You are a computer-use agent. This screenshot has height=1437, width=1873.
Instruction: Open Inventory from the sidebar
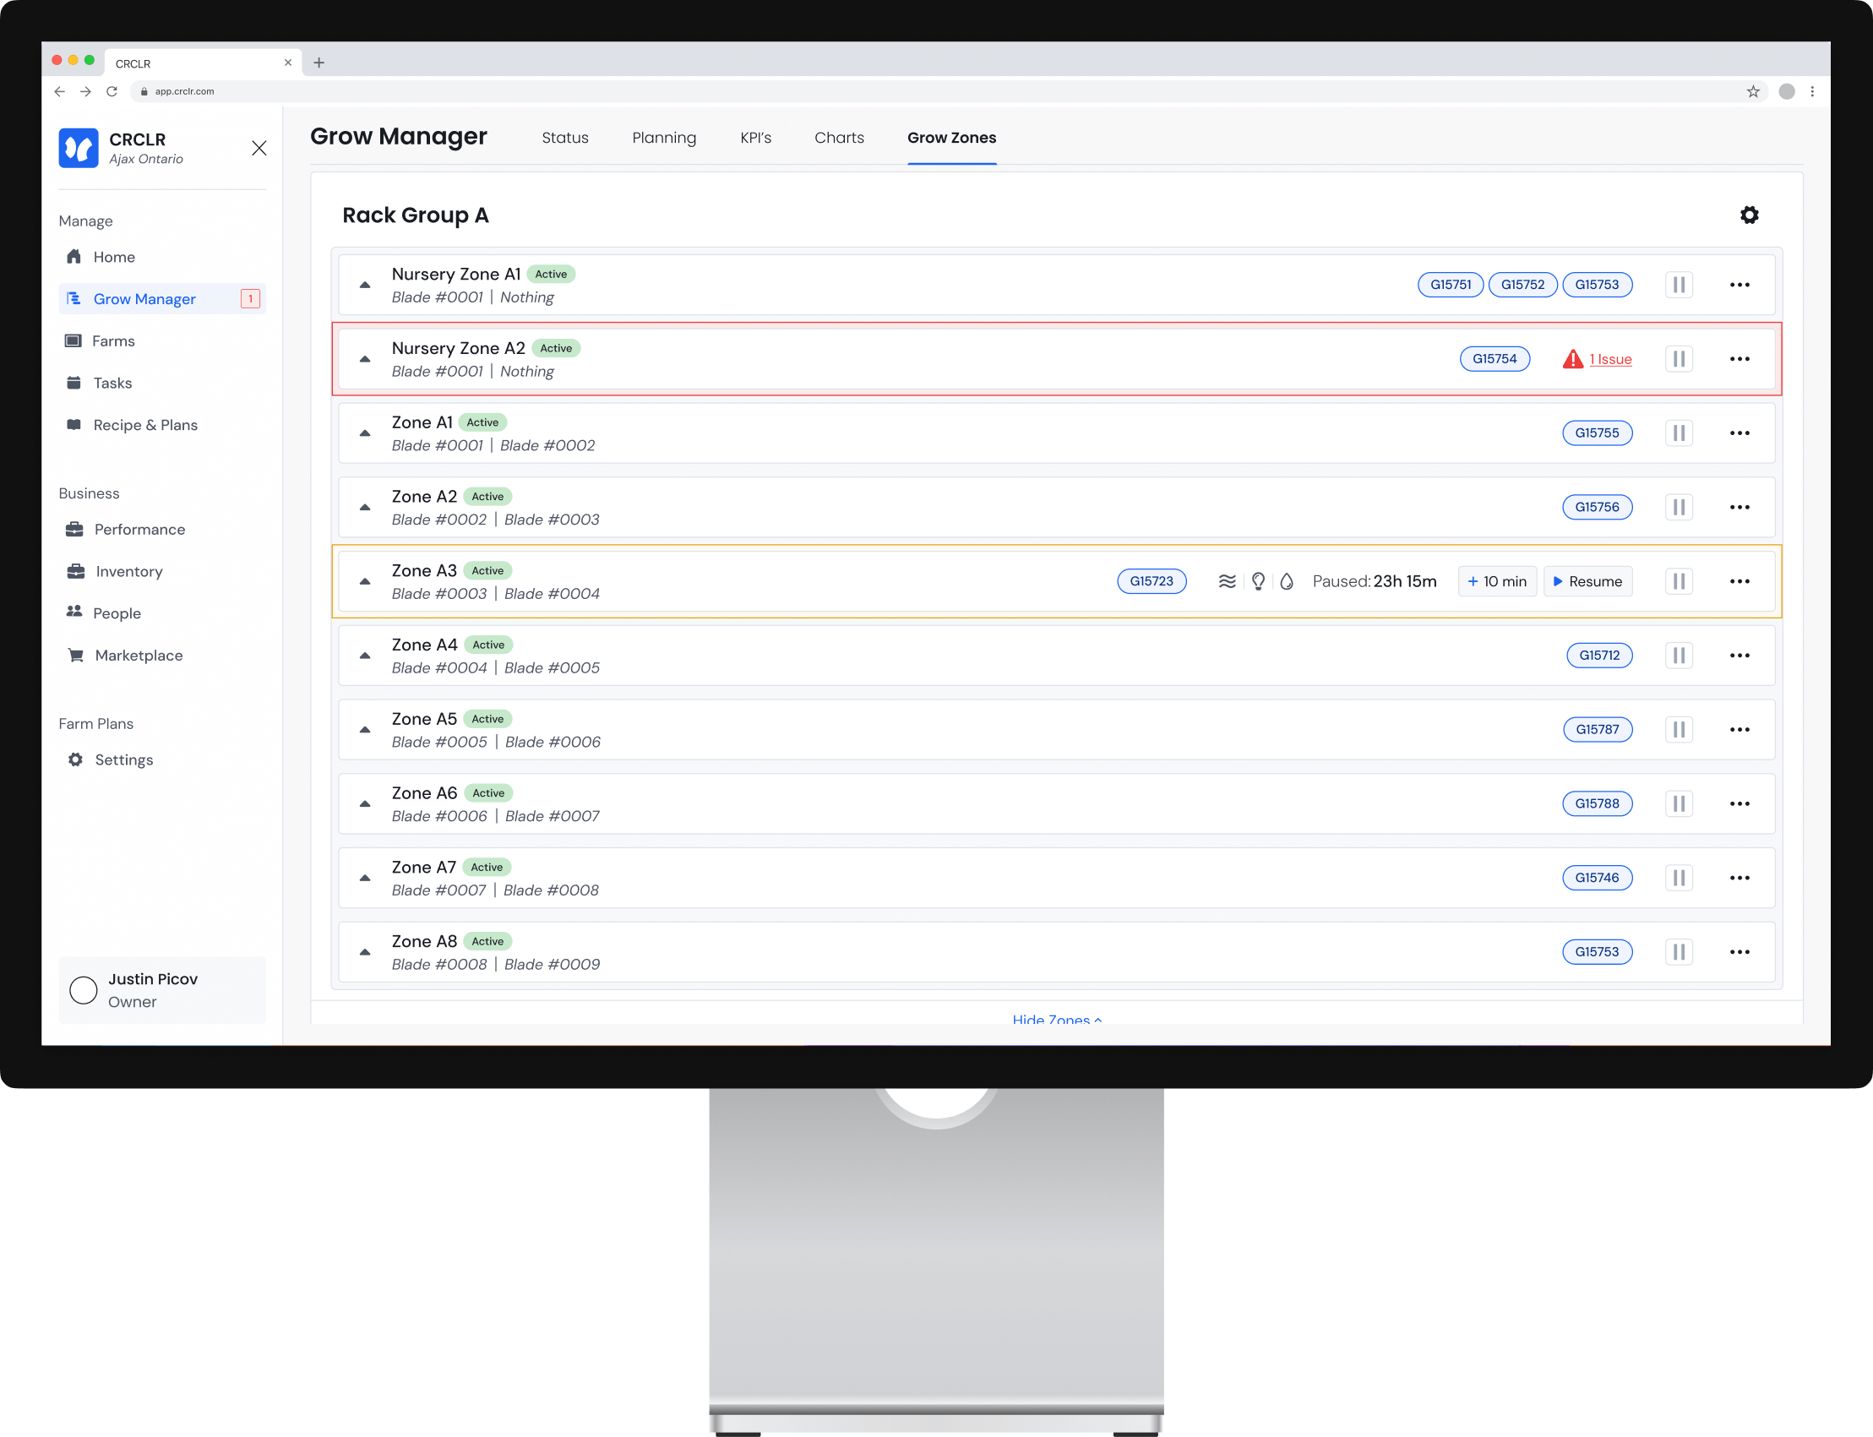[128, 571]
